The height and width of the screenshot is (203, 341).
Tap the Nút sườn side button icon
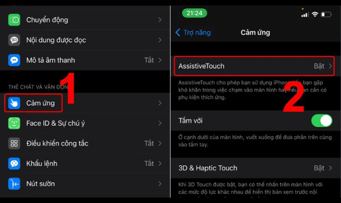pos(14,184)
